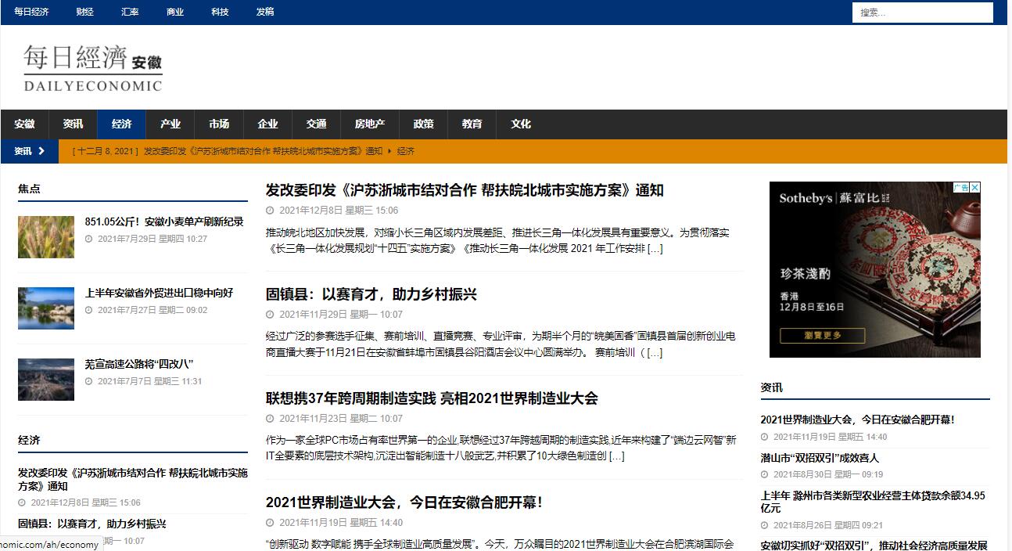
Task: Click the [...] read-more after the 联想 excerpt
Action: click(x=616, y=456)
